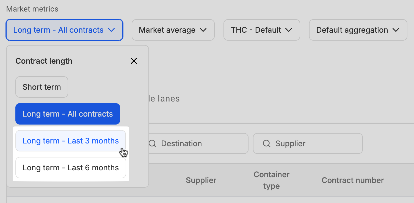This screenshot has width=414, height=203.
Task: Expand the THC - Default dropdown
Action: coord(262,30)
